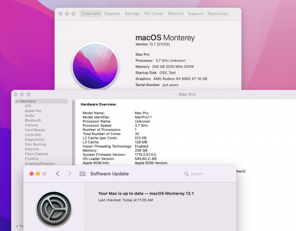The width and height of the screenshot is (296, 231).
Task: Click the Total Number of Cores value 32
Action: 137,134
